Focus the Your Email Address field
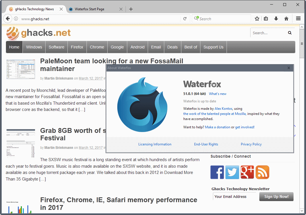This screenshot has width=306, height=215. coord(234,197)
